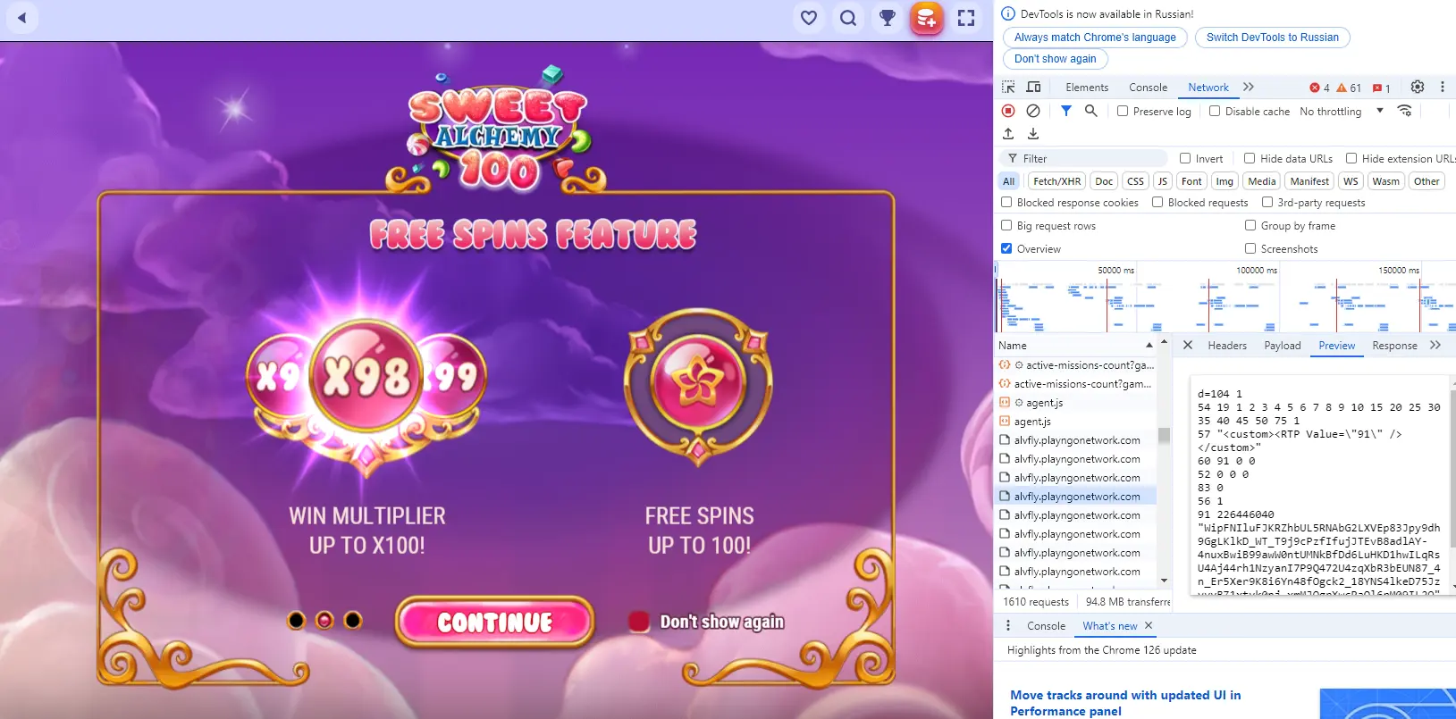Enable the Disable cache checkbox

coord(1215,111)
